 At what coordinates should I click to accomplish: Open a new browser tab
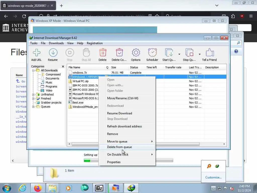[x=61, y=6]
